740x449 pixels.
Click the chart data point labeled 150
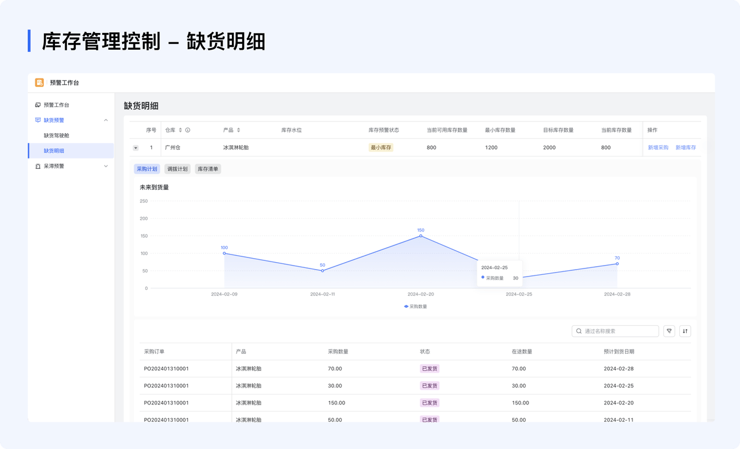[x=421, y=235]
